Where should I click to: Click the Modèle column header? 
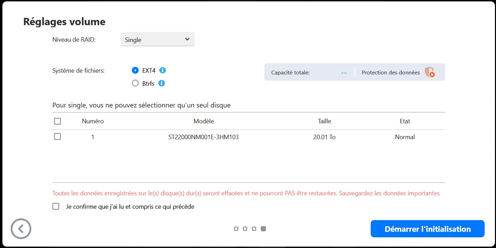[203, 121]
